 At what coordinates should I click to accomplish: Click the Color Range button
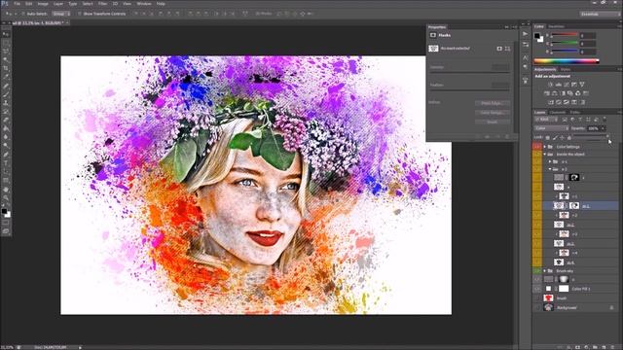[x=493, y=113]
